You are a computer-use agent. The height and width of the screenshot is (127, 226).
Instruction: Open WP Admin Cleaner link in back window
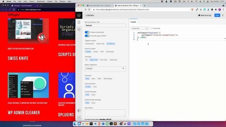click(24, 113)
